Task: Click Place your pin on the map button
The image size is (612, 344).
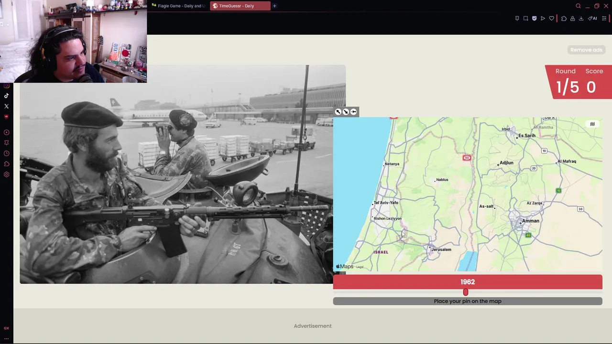Action: 468,301
